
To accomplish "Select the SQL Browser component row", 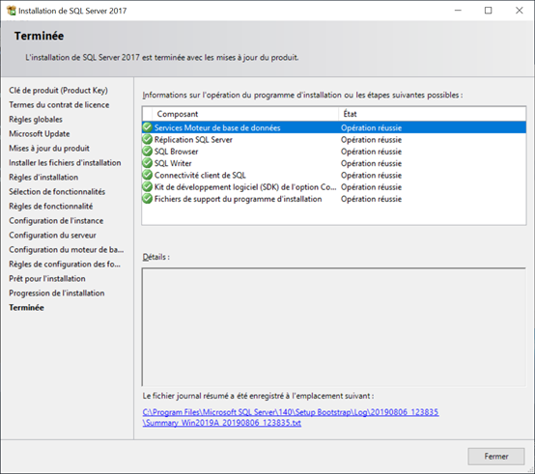I will 334,151.
